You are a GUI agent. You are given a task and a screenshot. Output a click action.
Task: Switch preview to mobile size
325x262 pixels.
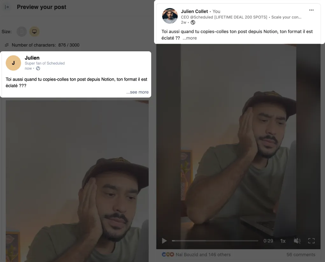point(22,32)
